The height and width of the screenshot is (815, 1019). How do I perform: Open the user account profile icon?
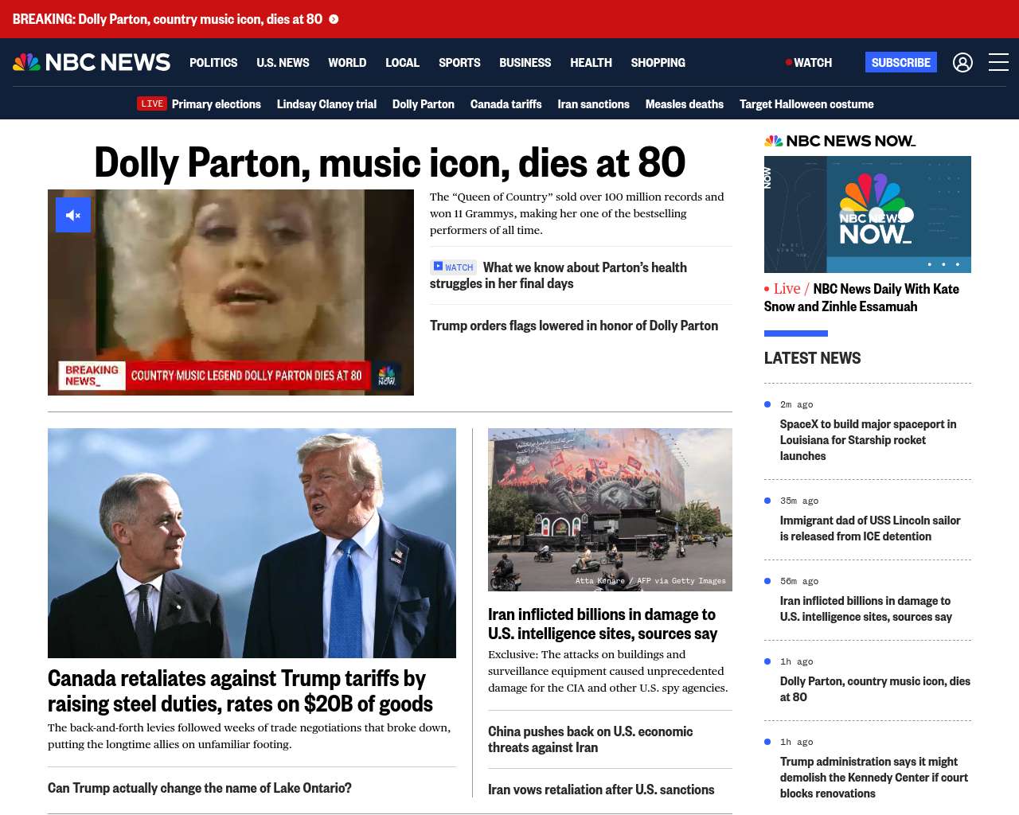pyautogui.click(x=962, y=62)
